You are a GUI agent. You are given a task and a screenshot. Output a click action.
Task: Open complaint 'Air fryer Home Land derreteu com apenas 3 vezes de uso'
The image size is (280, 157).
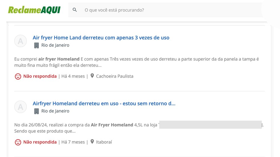[101, 38]
